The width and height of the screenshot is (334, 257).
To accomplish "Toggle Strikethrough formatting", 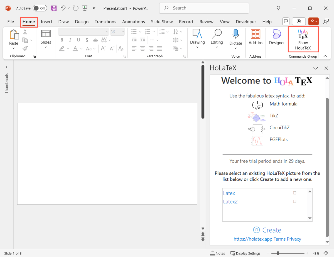I will 95,40.
